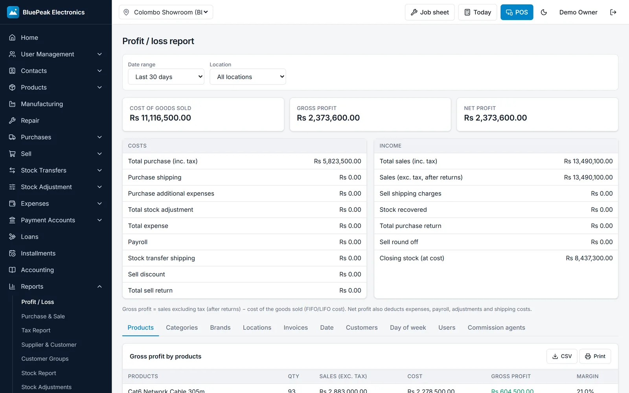Click the Purchases truck icon

[x=12, y=137]
